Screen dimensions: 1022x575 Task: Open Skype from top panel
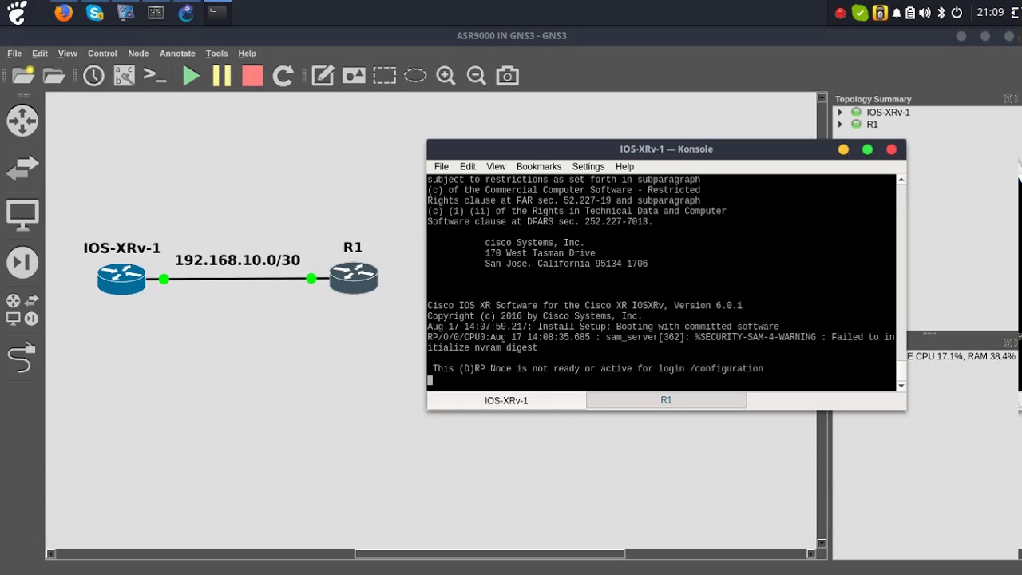point(95,12)
